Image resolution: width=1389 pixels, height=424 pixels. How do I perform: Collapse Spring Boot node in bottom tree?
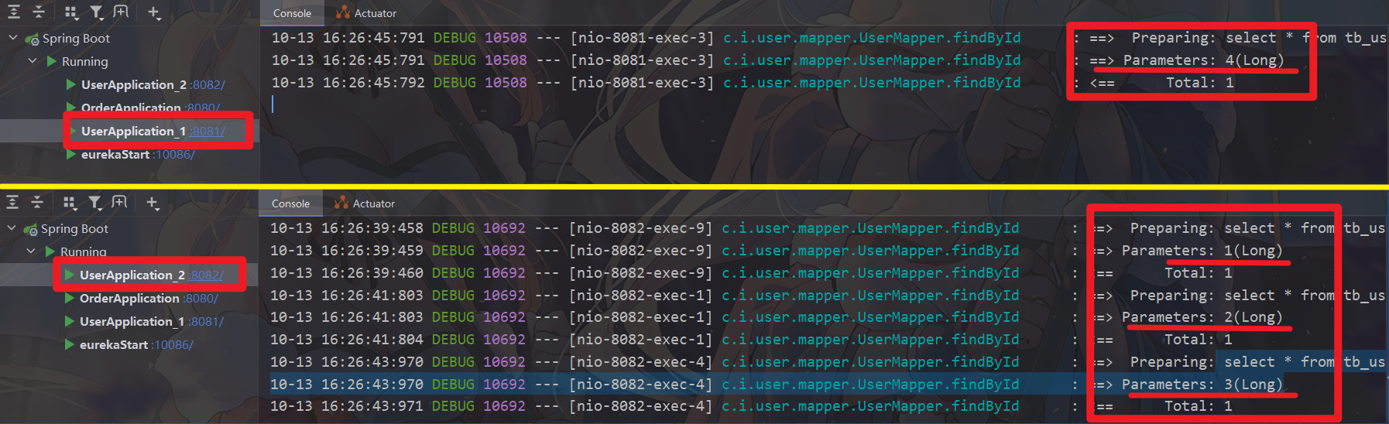[x=11, y=228]
